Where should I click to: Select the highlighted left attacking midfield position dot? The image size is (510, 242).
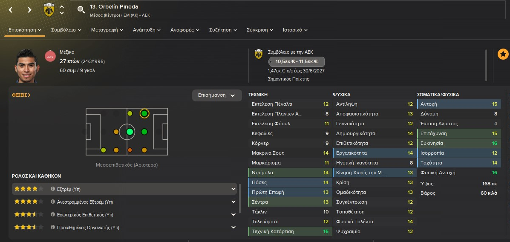[x=144, y=113]
